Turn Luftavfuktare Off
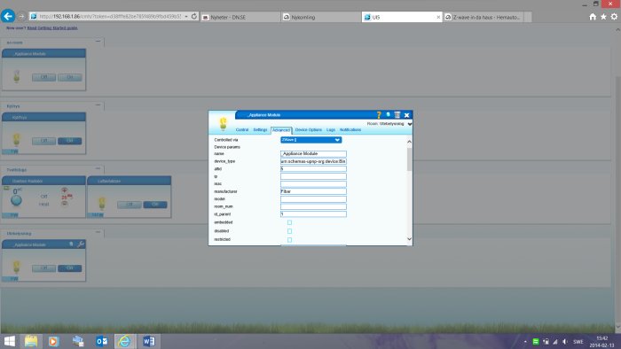The height and width of the screenshot is (349, 621). click(x=130, y=205)
